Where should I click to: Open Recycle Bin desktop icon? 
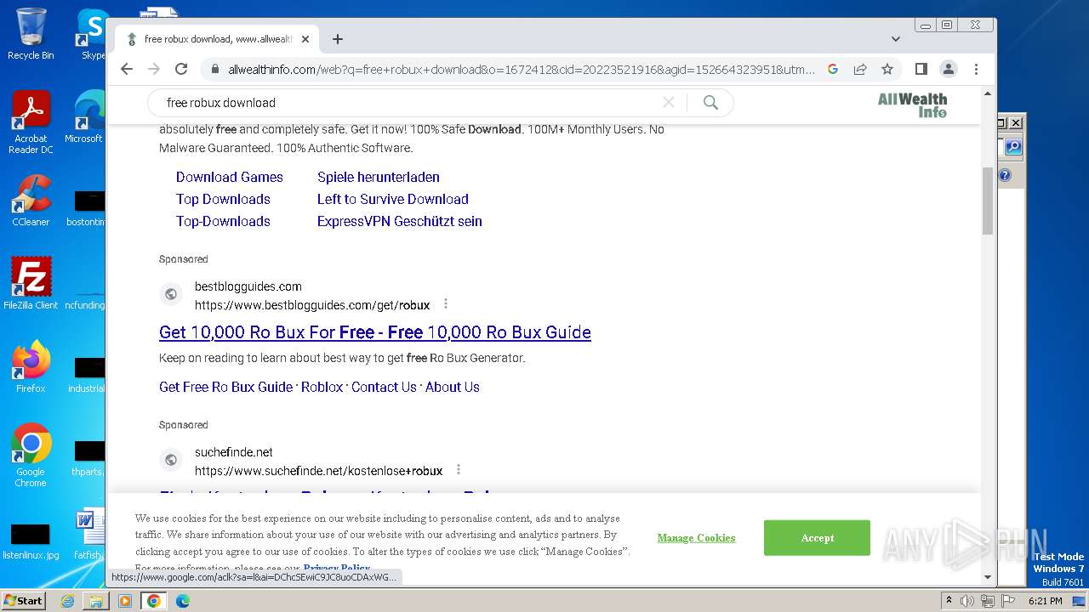click(x=31, y=34)
